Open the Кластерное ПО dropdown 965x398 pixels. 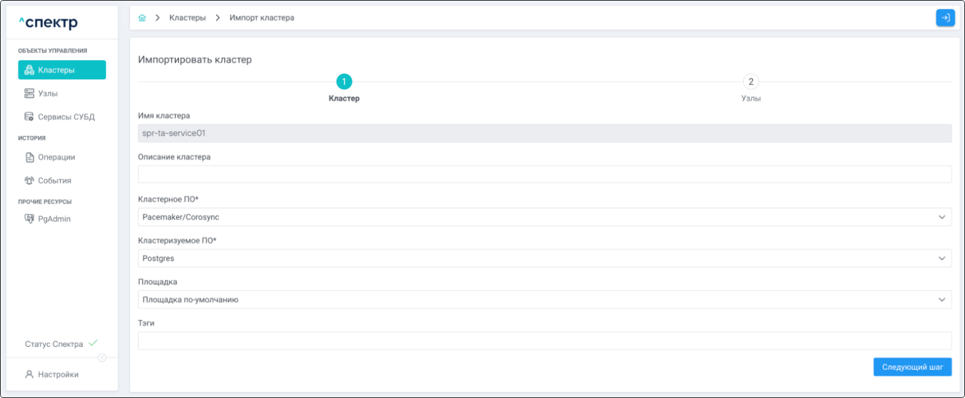pos(544,217)
